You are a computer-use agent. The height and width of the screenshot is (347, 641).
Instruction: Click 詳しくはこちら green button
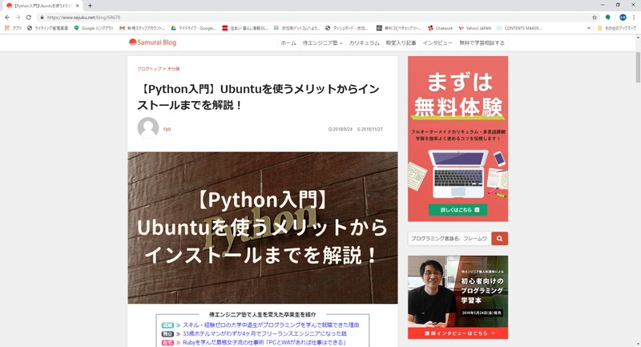458,210
